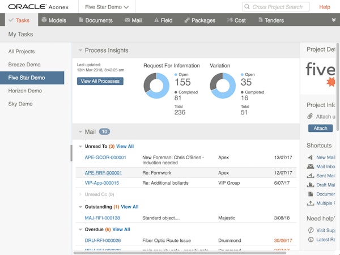Viewport: 340px width, 255px height.
Task: Click the Oracle Aconex logo
Action: pos(38,7)
